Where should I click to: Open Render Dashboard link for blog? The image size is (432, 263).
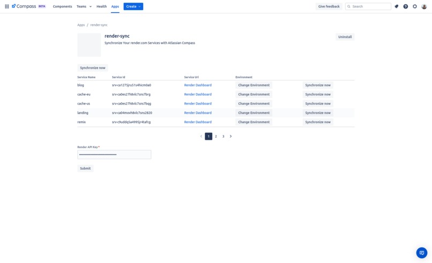198,85
